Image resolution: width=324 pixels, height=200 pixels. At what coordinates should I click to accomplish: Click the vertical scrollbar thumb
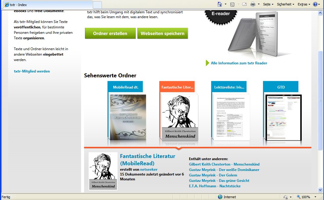click(320, 100)
